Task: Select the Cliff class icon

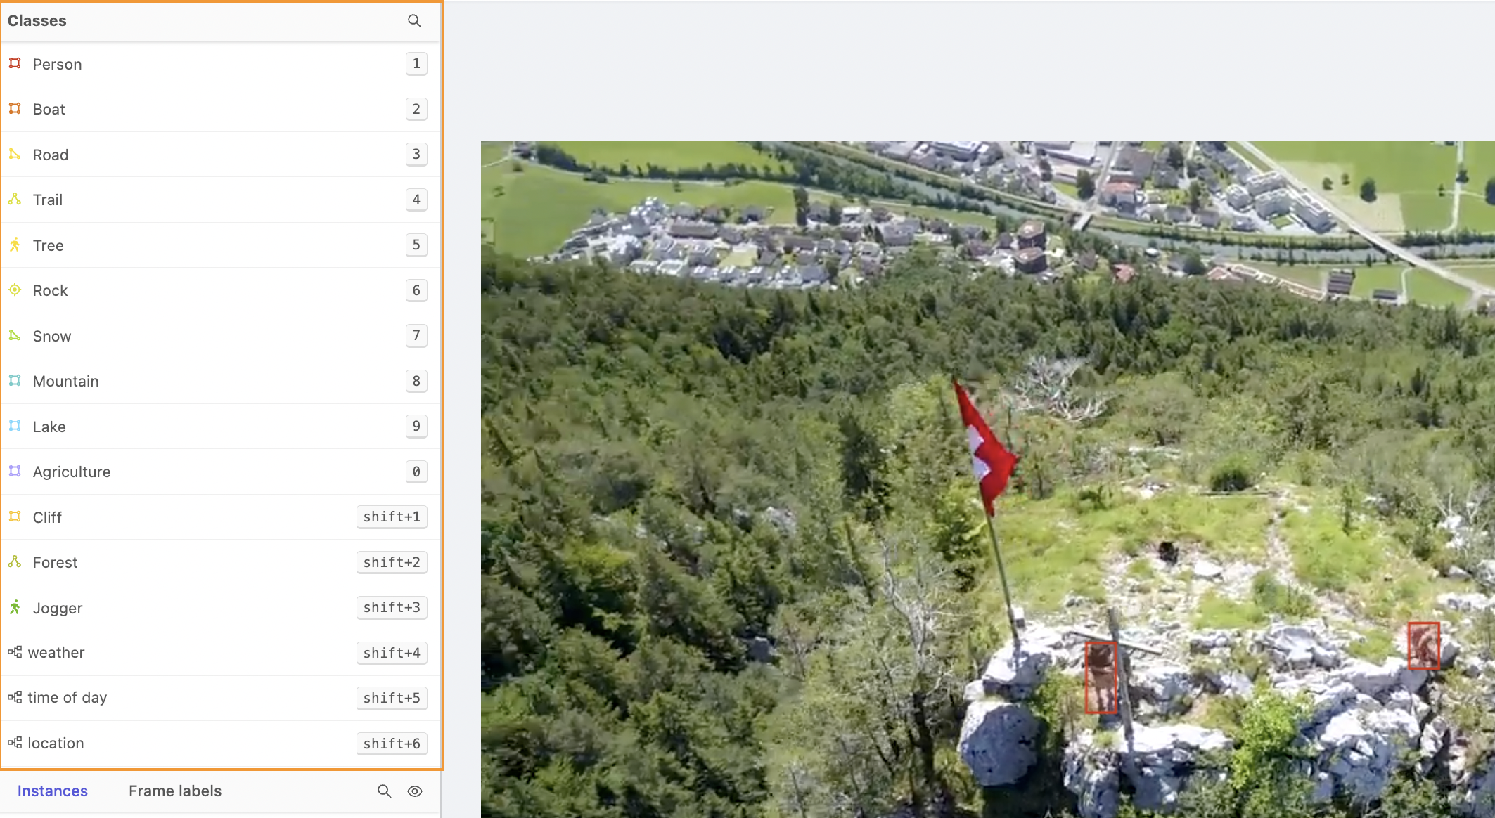Action: pyautogui.click(x=15, y=517)
